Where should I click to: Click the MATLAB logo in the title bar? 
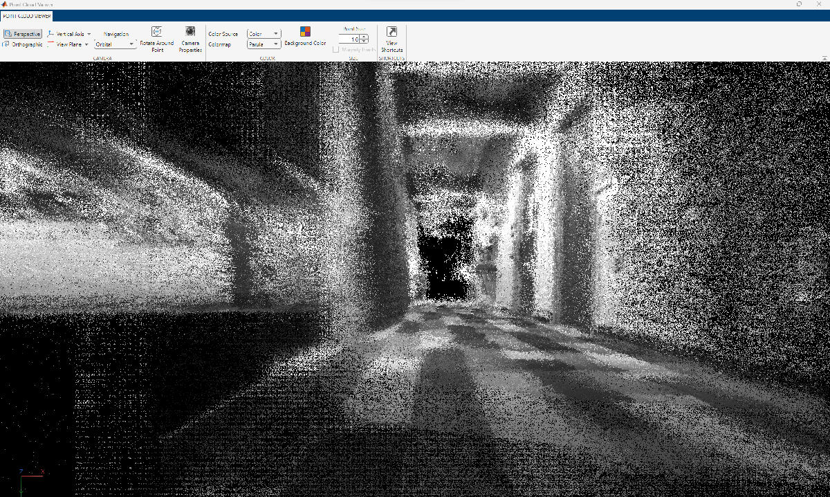[5, 4]
